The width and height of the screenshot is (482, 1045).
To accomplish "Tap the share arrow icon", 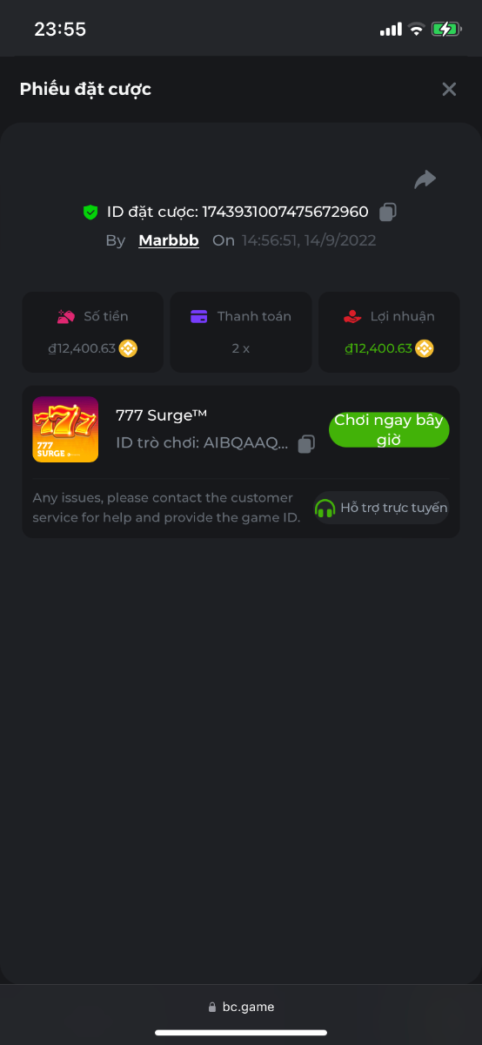I will click(x=425, y=179).
